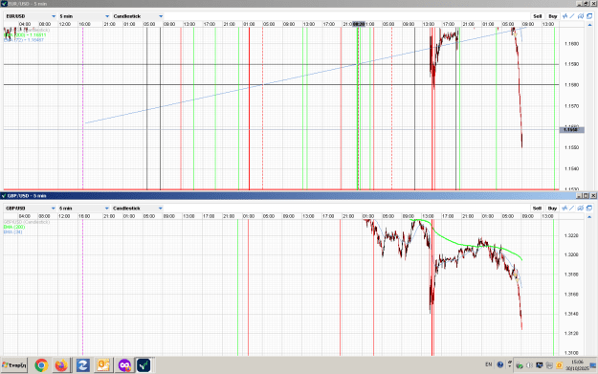Click the GBP/USD (Candlestick) legend label
The height and width of the screenshot is (374, 598).
(27, 222)
